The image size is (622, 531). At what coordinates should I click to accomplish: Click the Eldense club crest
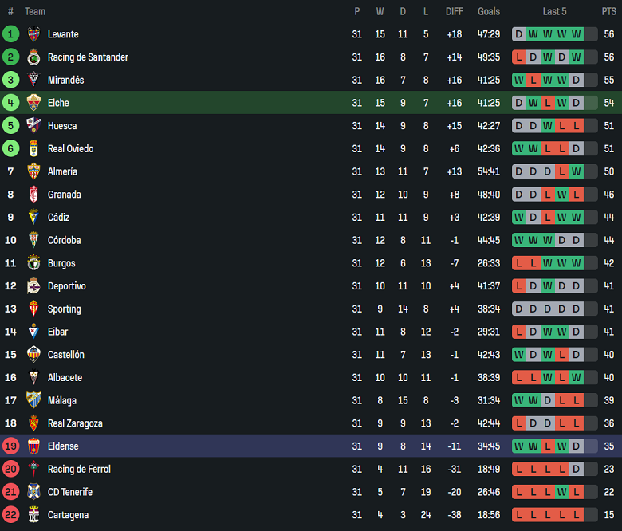pyautogui.click(x=33, y=446)
